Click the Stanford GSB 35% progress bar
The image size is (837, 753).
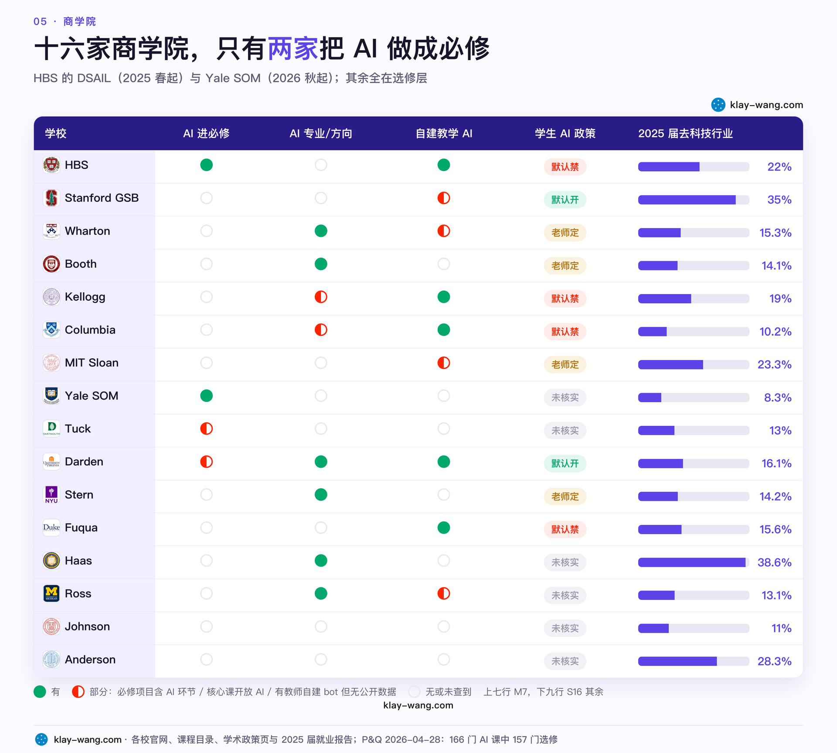pyautogui.click(x=694, y=200)
